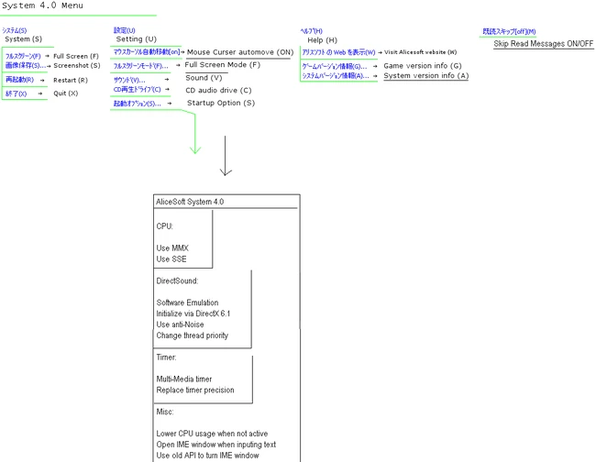The height and width of the screenshot is (462, 596).
Task: Select the 再起動(R) menu item
Action: click(20, 80)
